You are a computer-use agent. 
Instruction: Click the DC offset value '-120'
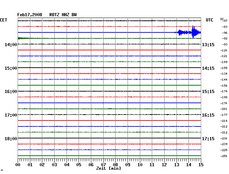pyautogui.click(x=224, y=50)
